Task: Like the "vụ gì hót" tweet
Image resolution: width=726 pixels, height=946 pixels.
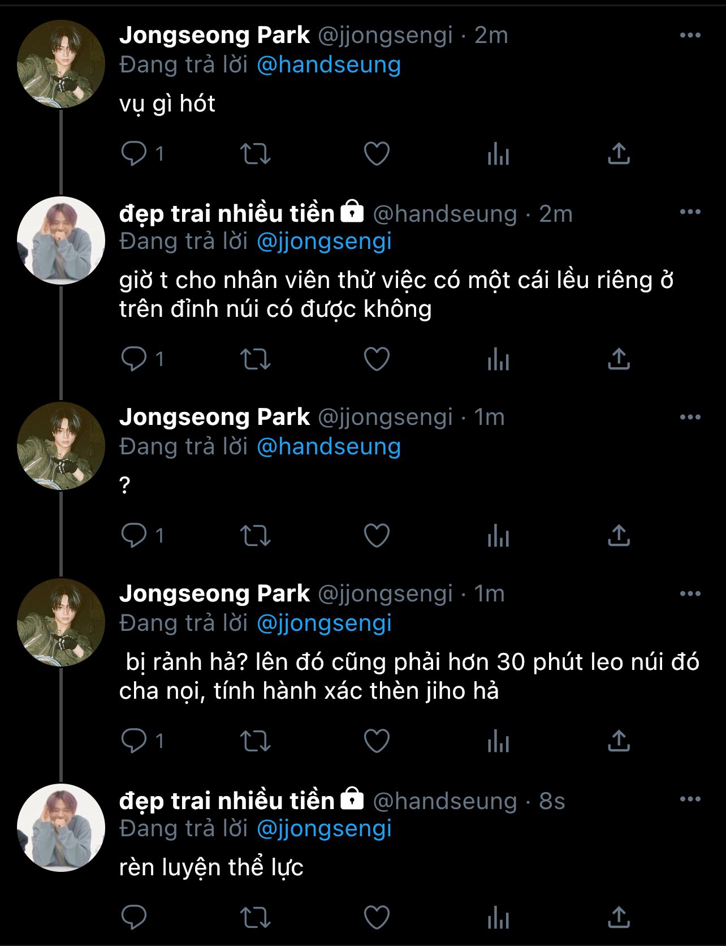Action: point(377,153)
